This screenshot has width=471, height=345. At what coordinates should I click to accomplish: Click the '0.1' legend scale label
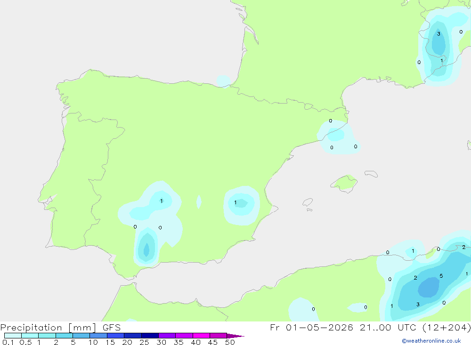(8, 342)
